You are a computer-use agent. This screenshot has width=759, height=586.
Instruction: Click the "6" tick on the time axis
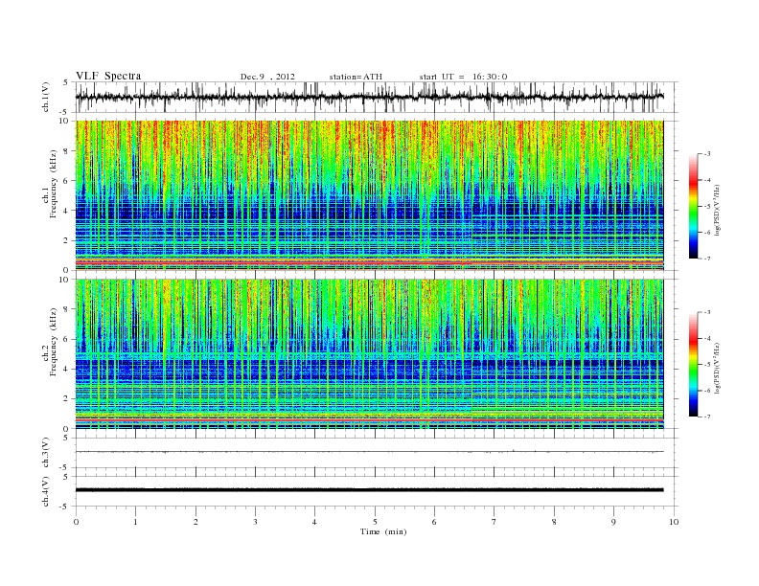click(435, 522)
